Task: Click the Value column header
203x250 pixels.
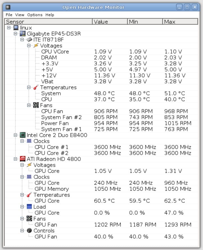Action: (110, 22)
